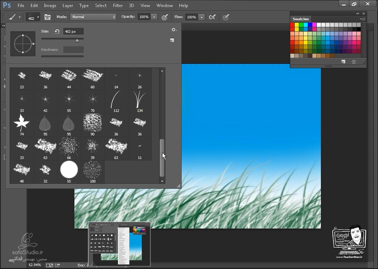Close the Swatches panel
The height and width of the screenshot is (269, 378).
(x=364, y=14)
